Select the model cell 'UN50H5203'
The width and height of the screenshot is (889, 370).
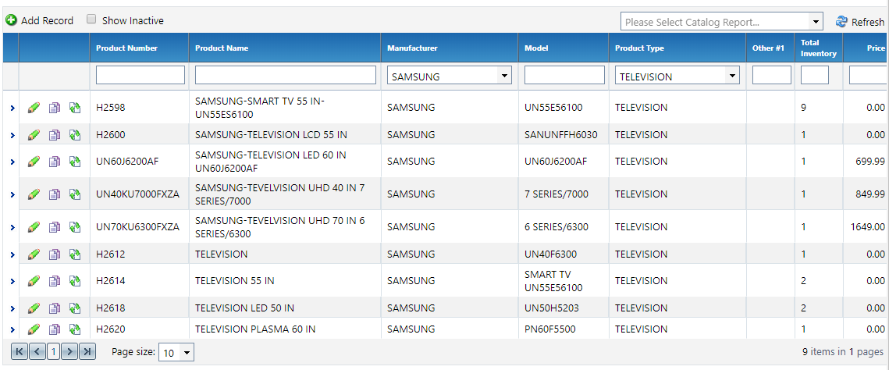click(552, 308)
